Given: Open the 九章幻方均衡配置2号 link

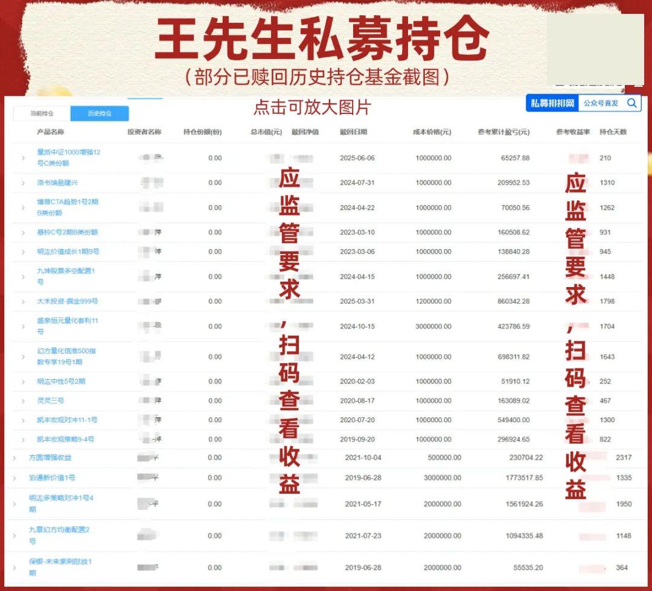Looking at the screenshot, I should [59, 536].
